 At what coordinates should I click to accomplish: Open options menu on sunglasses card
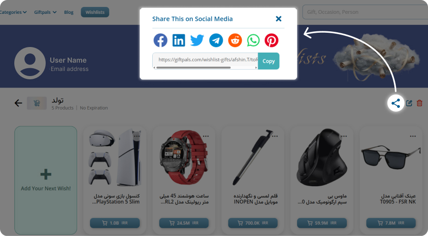pos(413,136)
